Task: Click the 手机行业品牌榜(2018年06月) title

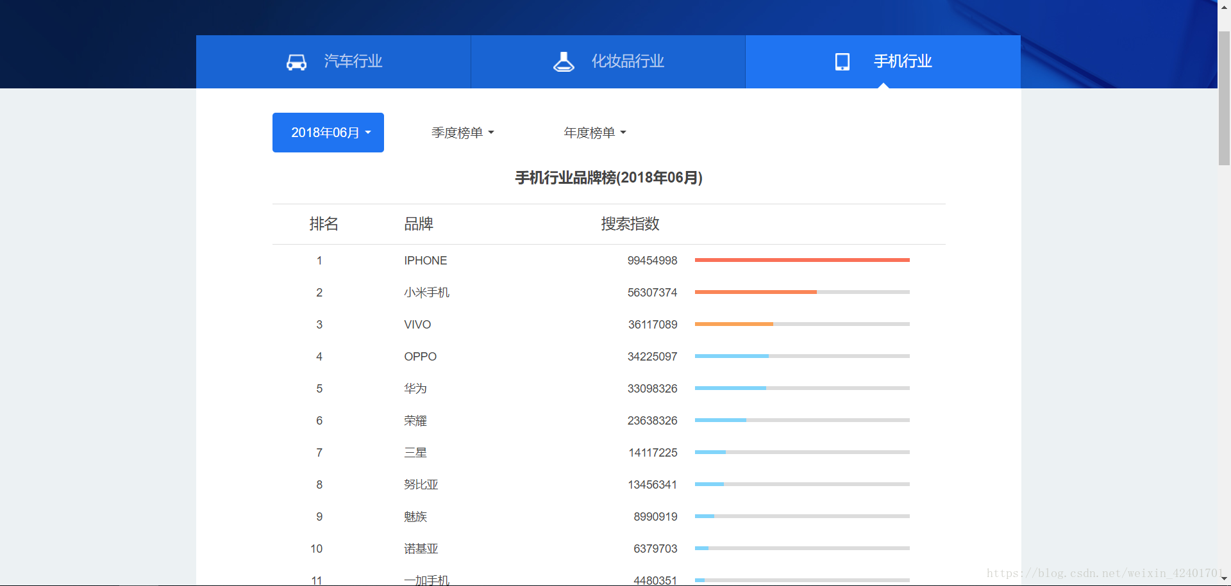Action: pos(609,177)
